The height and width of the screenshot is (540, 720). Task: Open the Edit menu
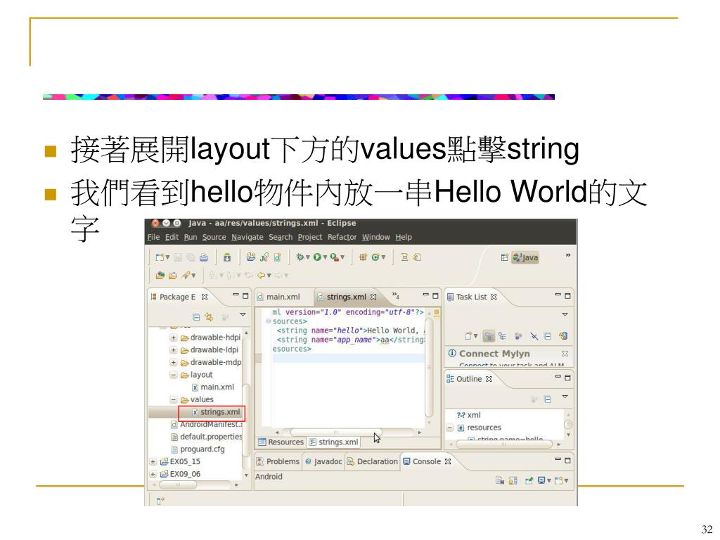tap(172, 237)
